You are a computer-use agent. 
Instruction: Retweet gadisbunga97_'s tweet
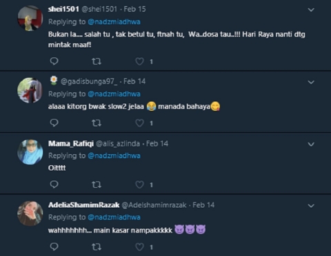click(97, 123)
